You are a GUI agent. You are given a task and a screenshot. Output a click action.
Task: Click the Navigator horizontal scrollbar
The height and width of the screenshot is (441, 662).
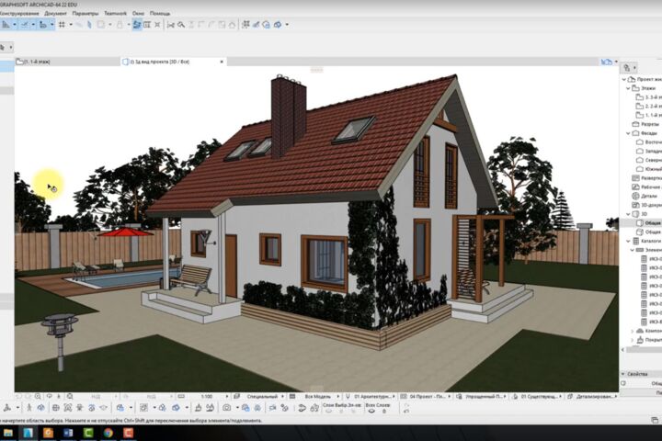[x=642, y=349]
